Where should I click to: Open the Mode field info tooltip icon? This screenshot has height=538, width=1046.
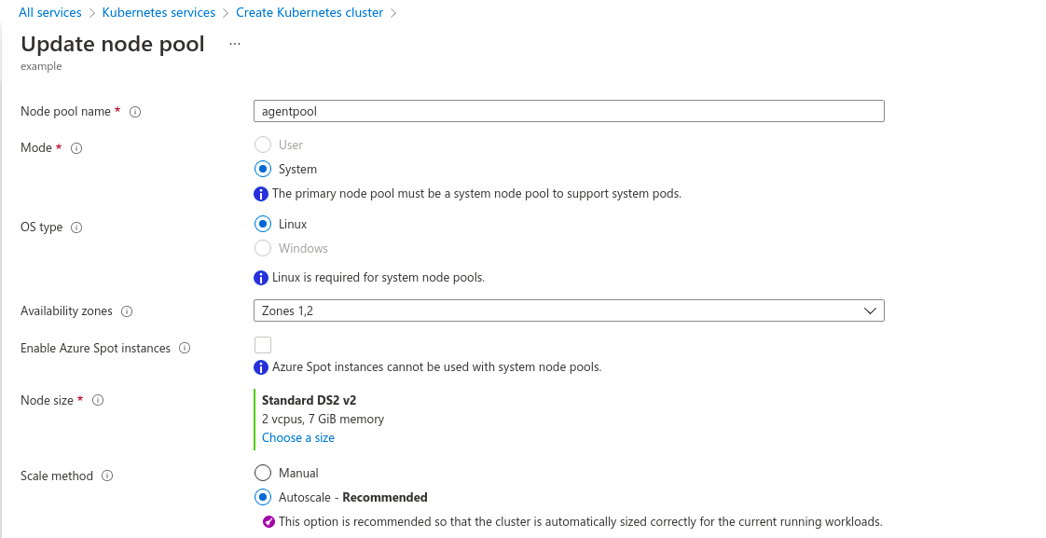pos(76,148)
